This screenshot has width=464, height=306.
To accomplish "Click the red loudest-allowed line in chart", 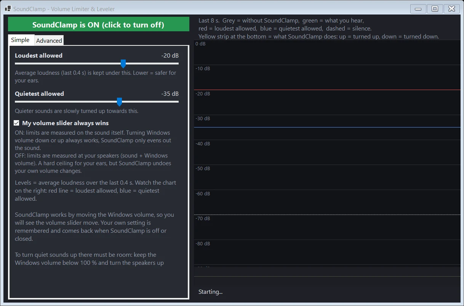I will click(x=327, y=90).
